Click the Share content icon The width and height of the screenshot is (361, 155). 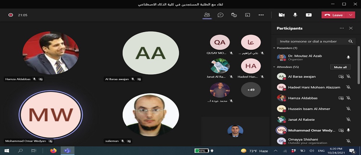(309, 15)
